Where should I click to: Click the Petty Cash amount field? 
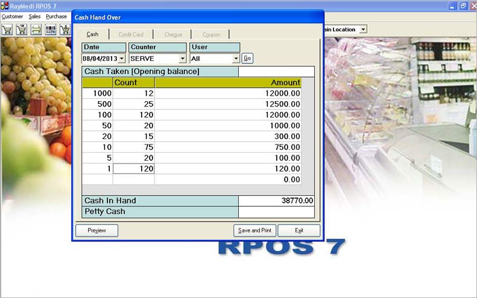pos(276,212)
